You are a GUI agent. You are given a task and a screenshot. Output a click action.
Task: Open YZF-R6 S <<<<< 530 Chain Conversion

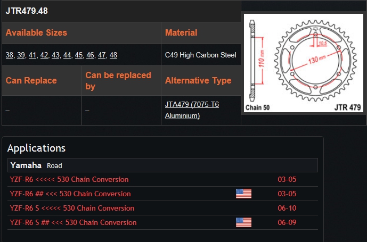click(x=72, y=208)
